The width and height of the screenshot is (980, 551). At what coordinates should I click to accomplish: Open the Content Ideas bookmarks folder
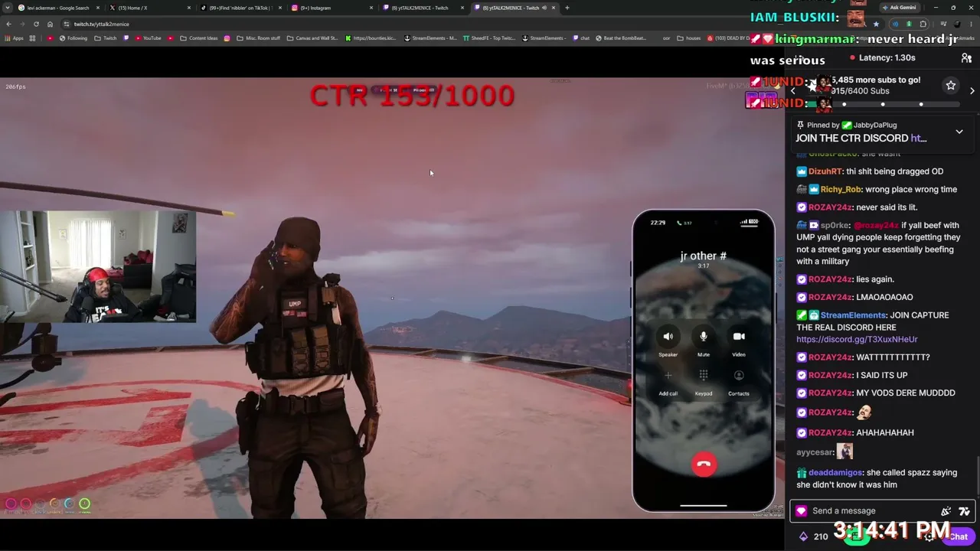pyautogui.click(x=198, y=38)
